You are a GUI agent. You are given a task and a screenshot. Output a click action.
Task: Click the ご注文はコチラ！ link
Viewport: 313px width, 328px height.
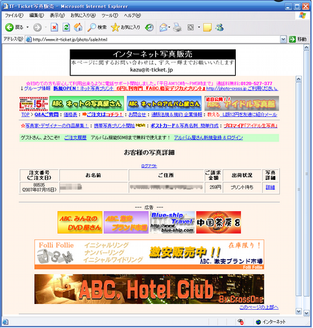(x=105, y=114)
